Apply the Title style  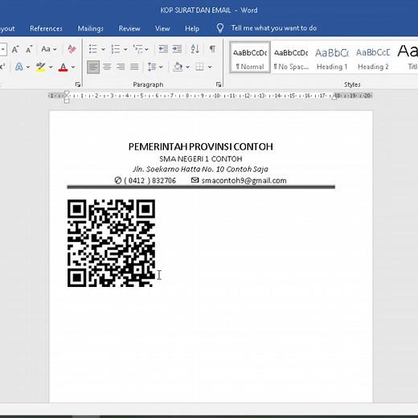point(408,57)
